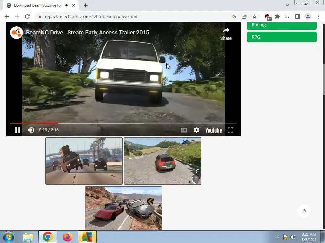Switch to Chrome in taskbar
The image size is (325, 243).
pos(48,237)
